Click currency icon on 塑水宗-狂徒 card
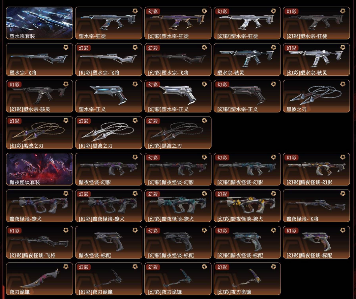 point(135,11)
